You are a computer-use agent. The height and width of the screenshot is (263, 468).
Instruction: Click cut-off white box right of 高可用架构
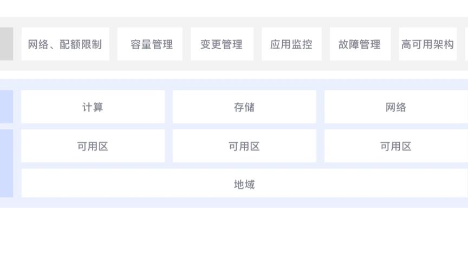pyautogui.click(x=466, y=44)
